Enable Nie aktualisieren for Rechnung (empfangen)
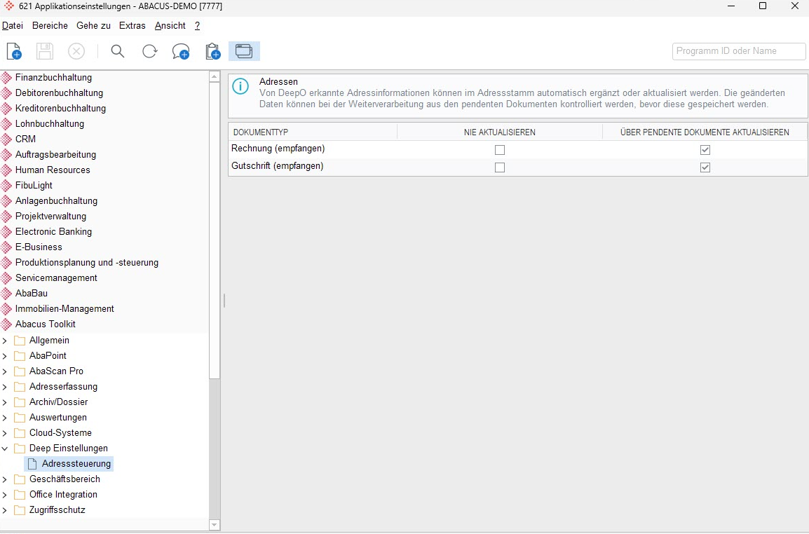The image size is (809, 534). pyautogui.click(x=500, y=149)
